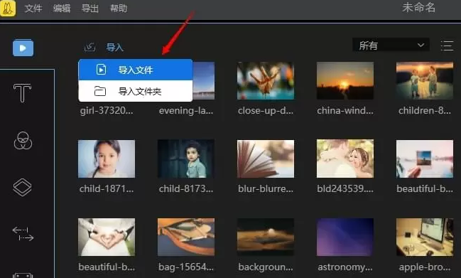
Task: Open the overlays layers sidebar icon
Action: point(22,188)
